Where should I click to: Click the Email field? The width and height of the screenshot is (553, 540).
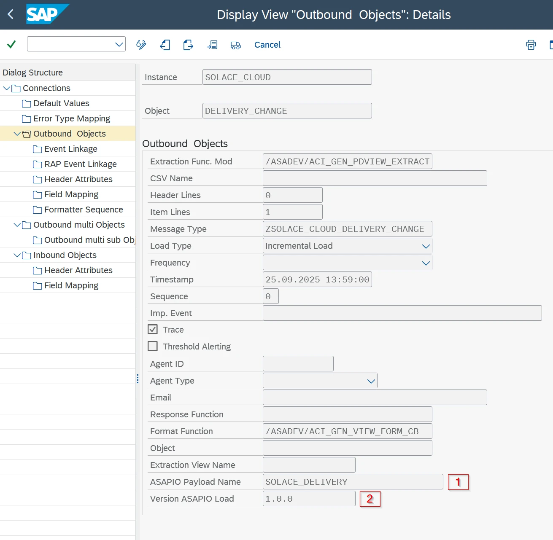pos(375,398)
